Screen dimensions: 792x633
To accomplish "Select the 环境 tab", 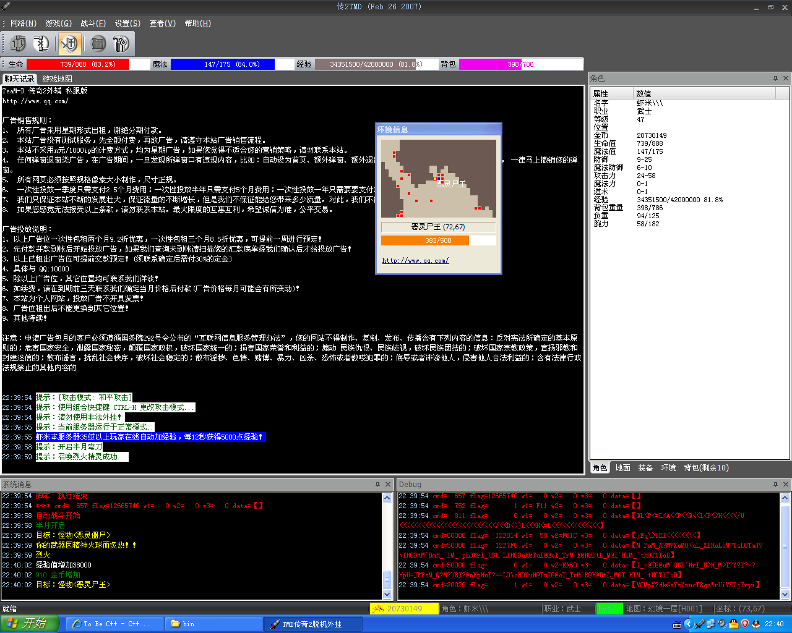I will [668, 468].
